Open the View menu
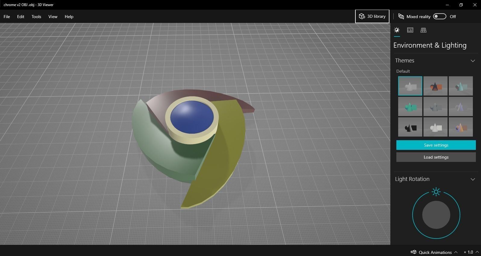The width and height of the screenshot is (481, 256). tap(53, 17)
